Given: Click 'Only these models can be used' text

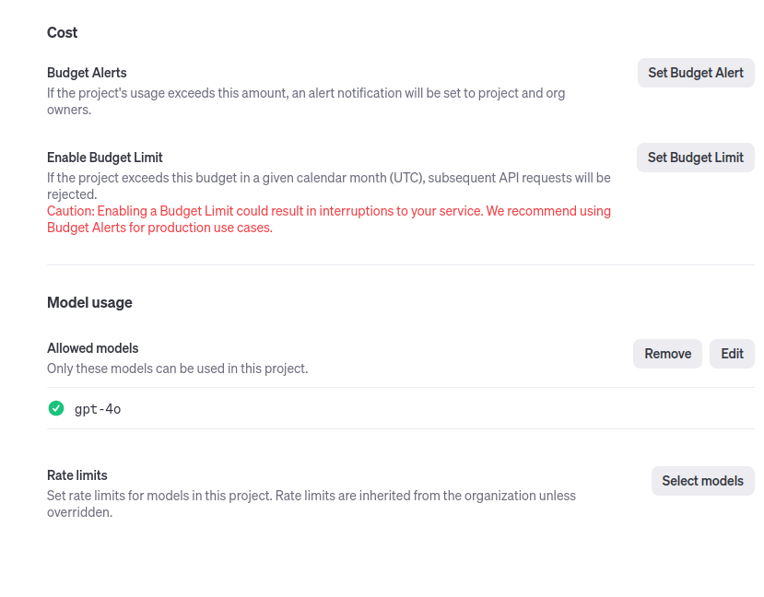Looking at the screenshot, I should (x=177, y=369).
